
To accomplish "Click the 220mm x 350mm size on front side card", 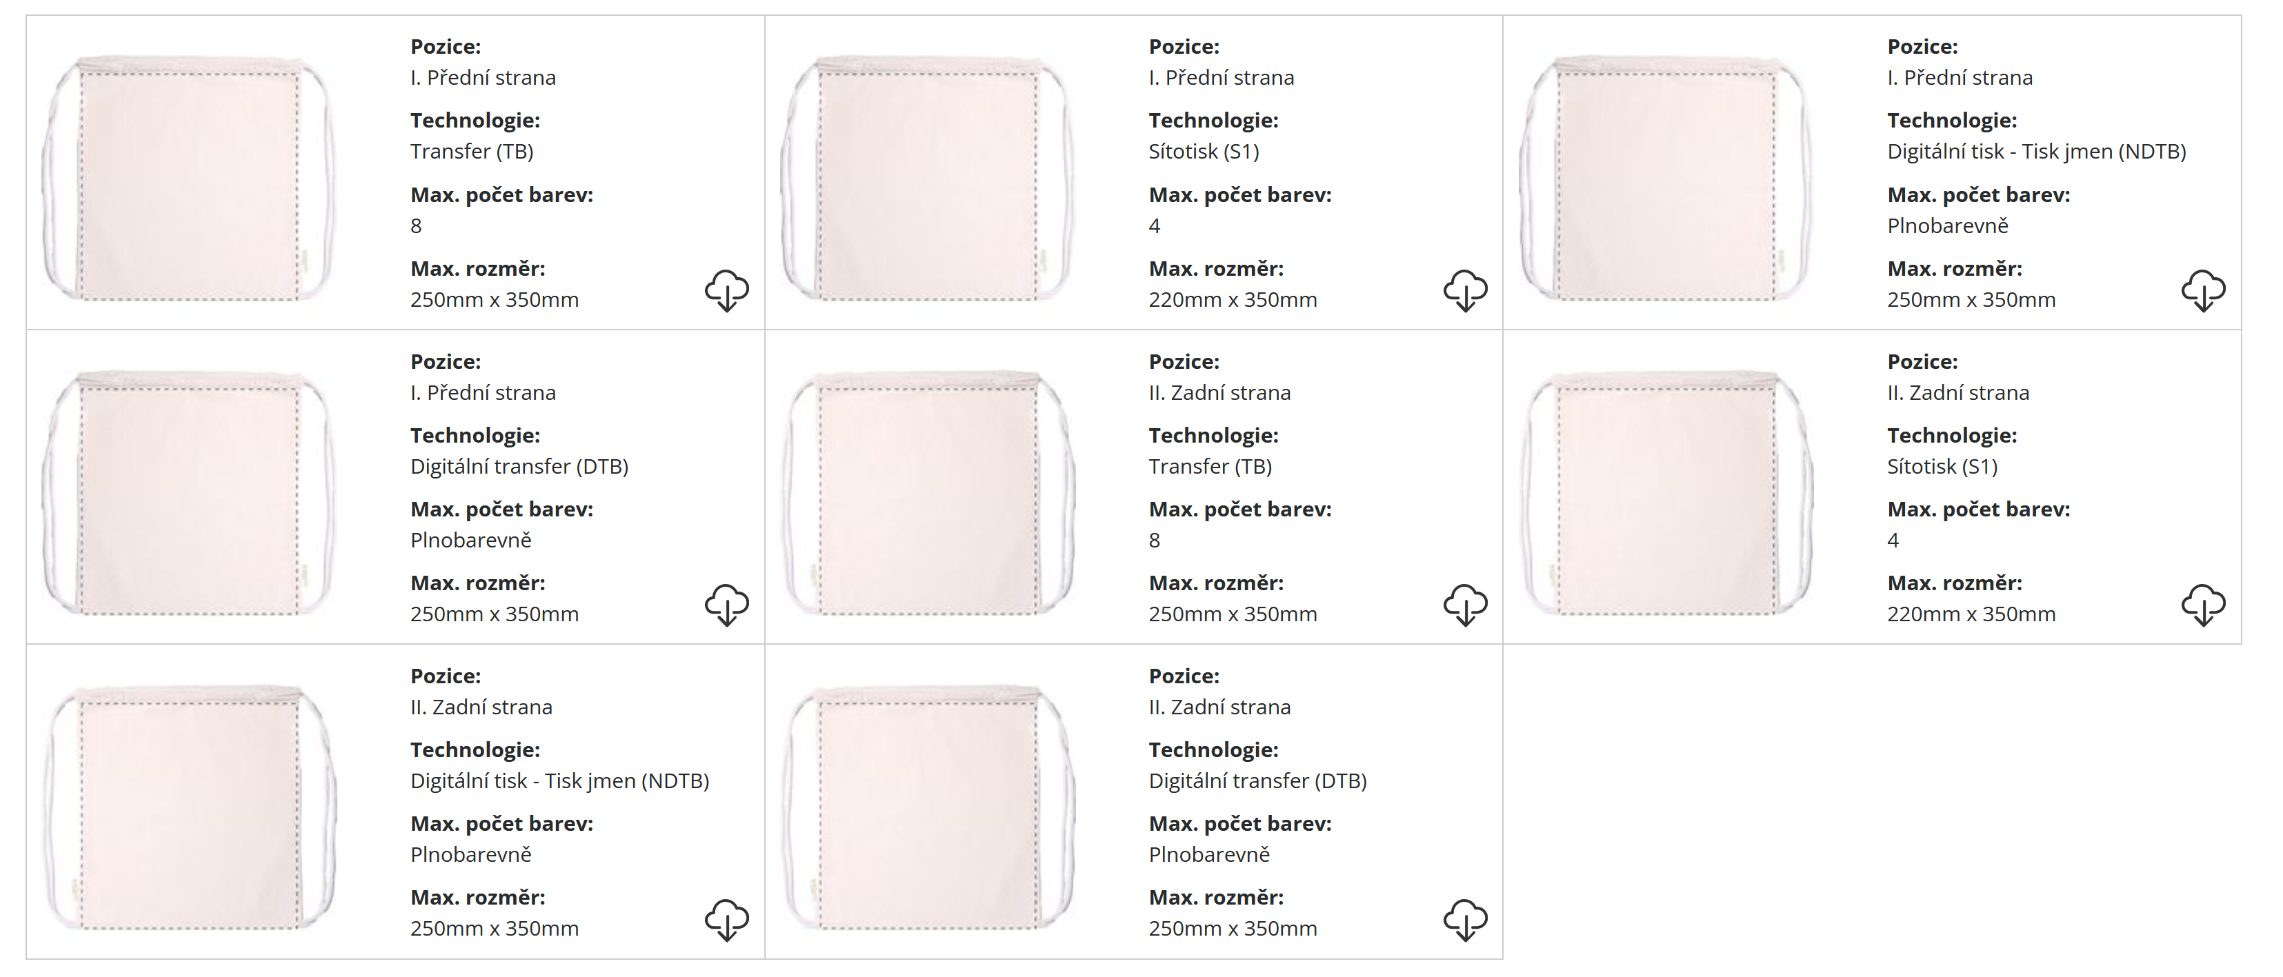I will (1232, 301).
